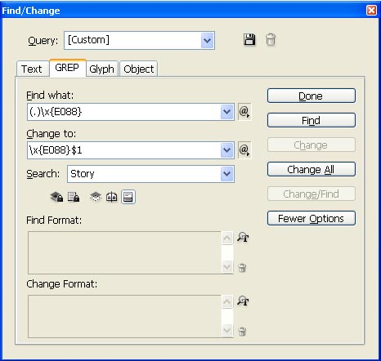The image size is (381, 361).
Task: Expand the Search scope Story dropdown
Action: [227, 174]
